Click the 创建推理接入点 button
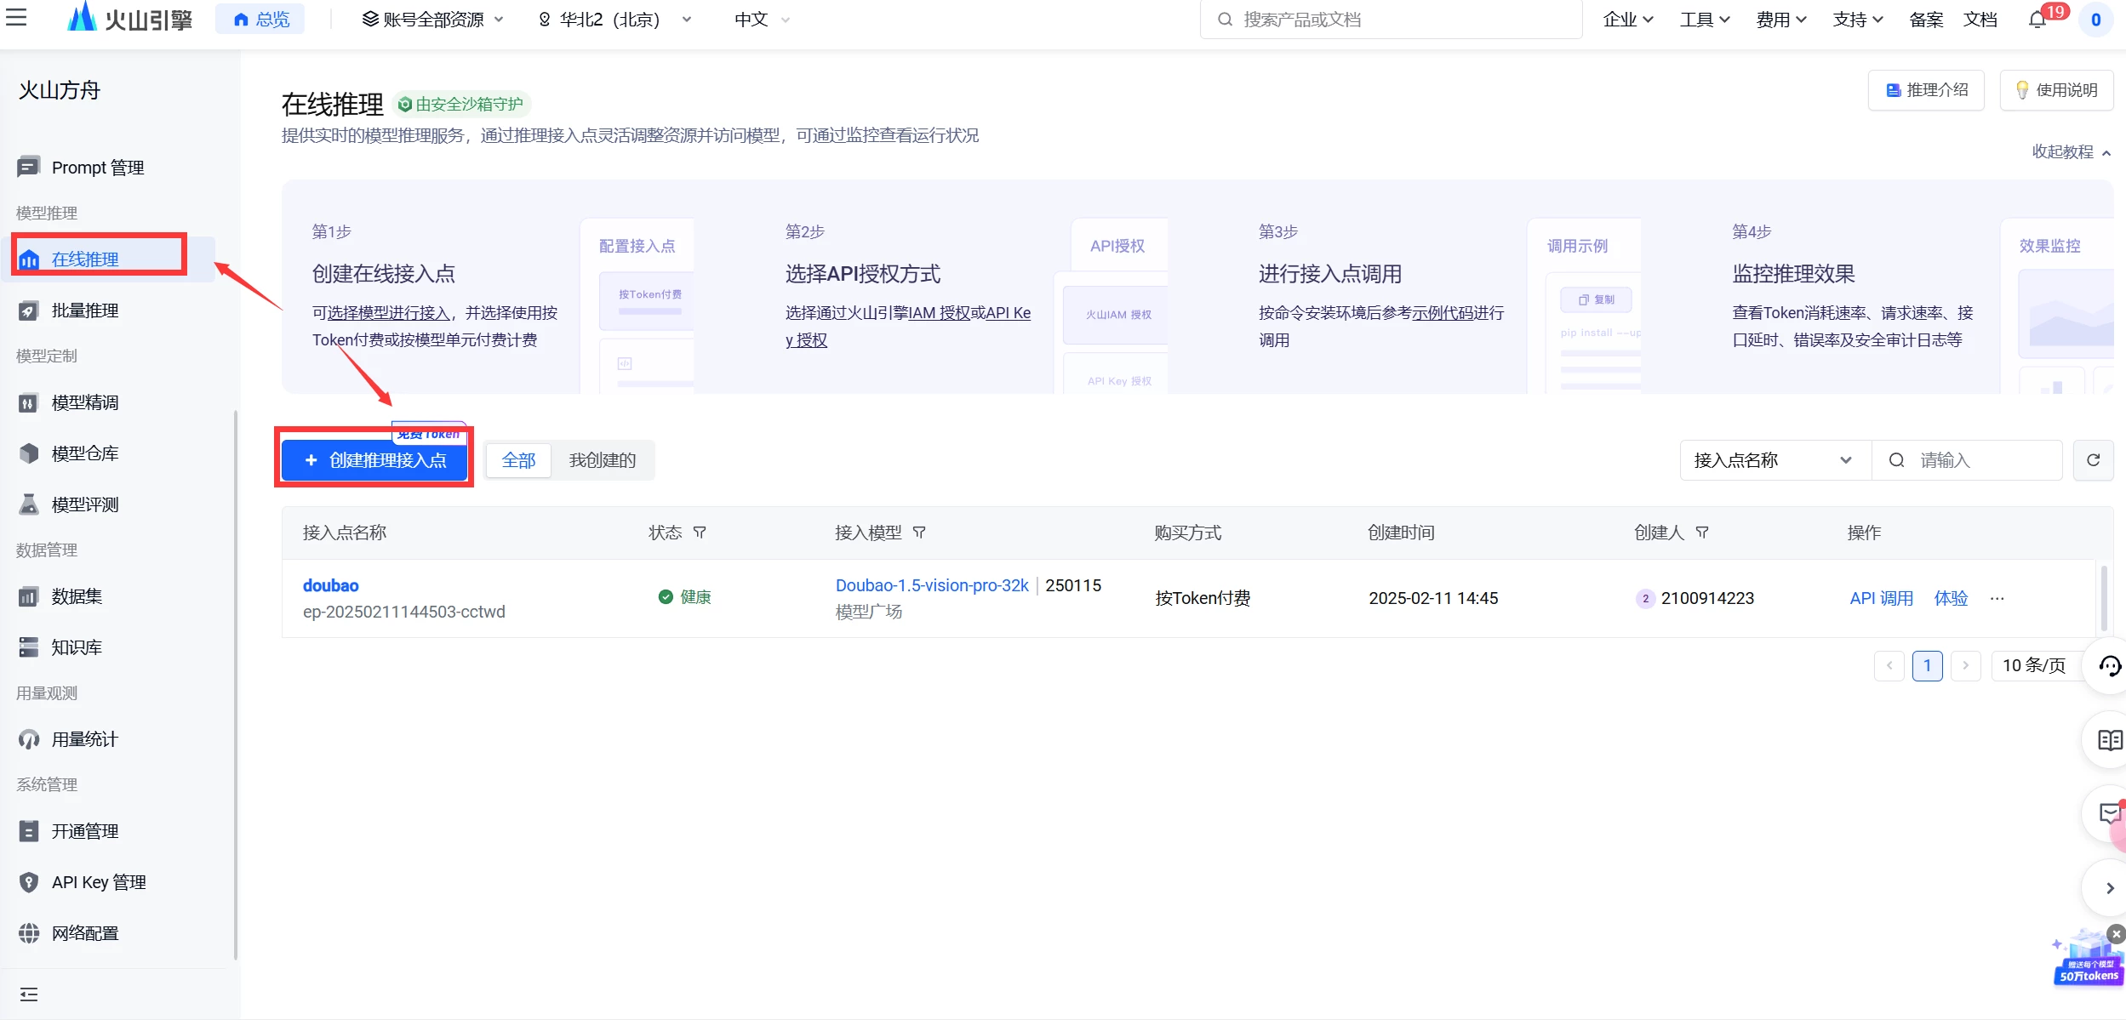Screen dimensions: 2126x1020 pyautogui.click(x=374, y=460)
